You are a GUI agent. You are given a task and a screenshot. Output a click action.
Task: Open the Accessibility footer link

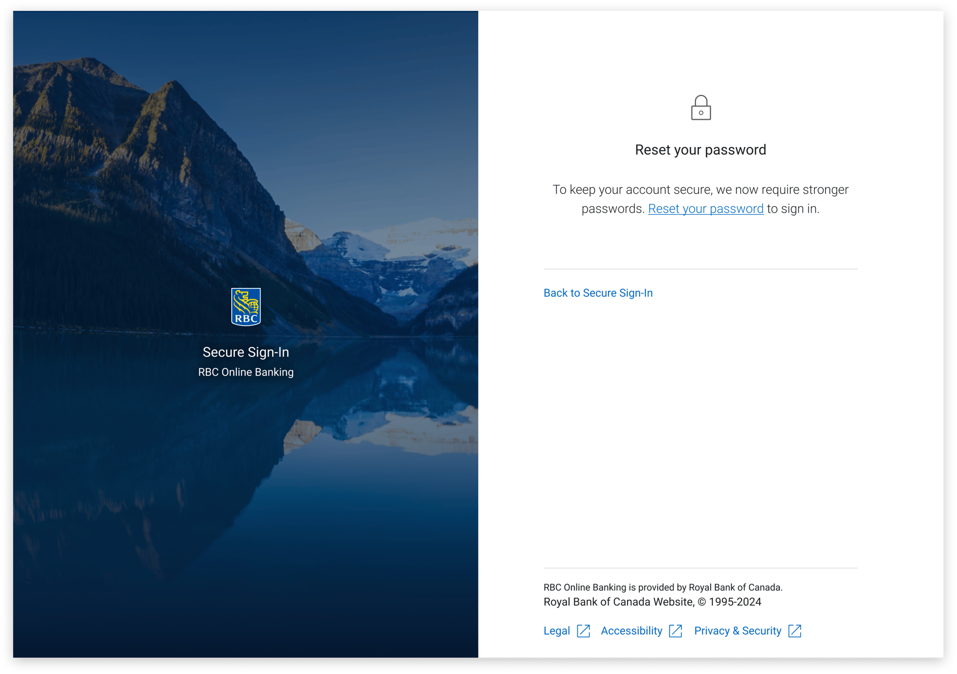(x=631, y=631)
